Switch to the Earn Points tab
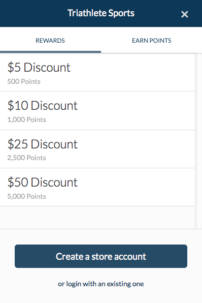This screenshot has width=202, height=303. pos(151,40)
